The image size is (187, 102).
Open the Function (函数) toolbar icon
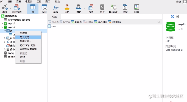click(55, 9)
